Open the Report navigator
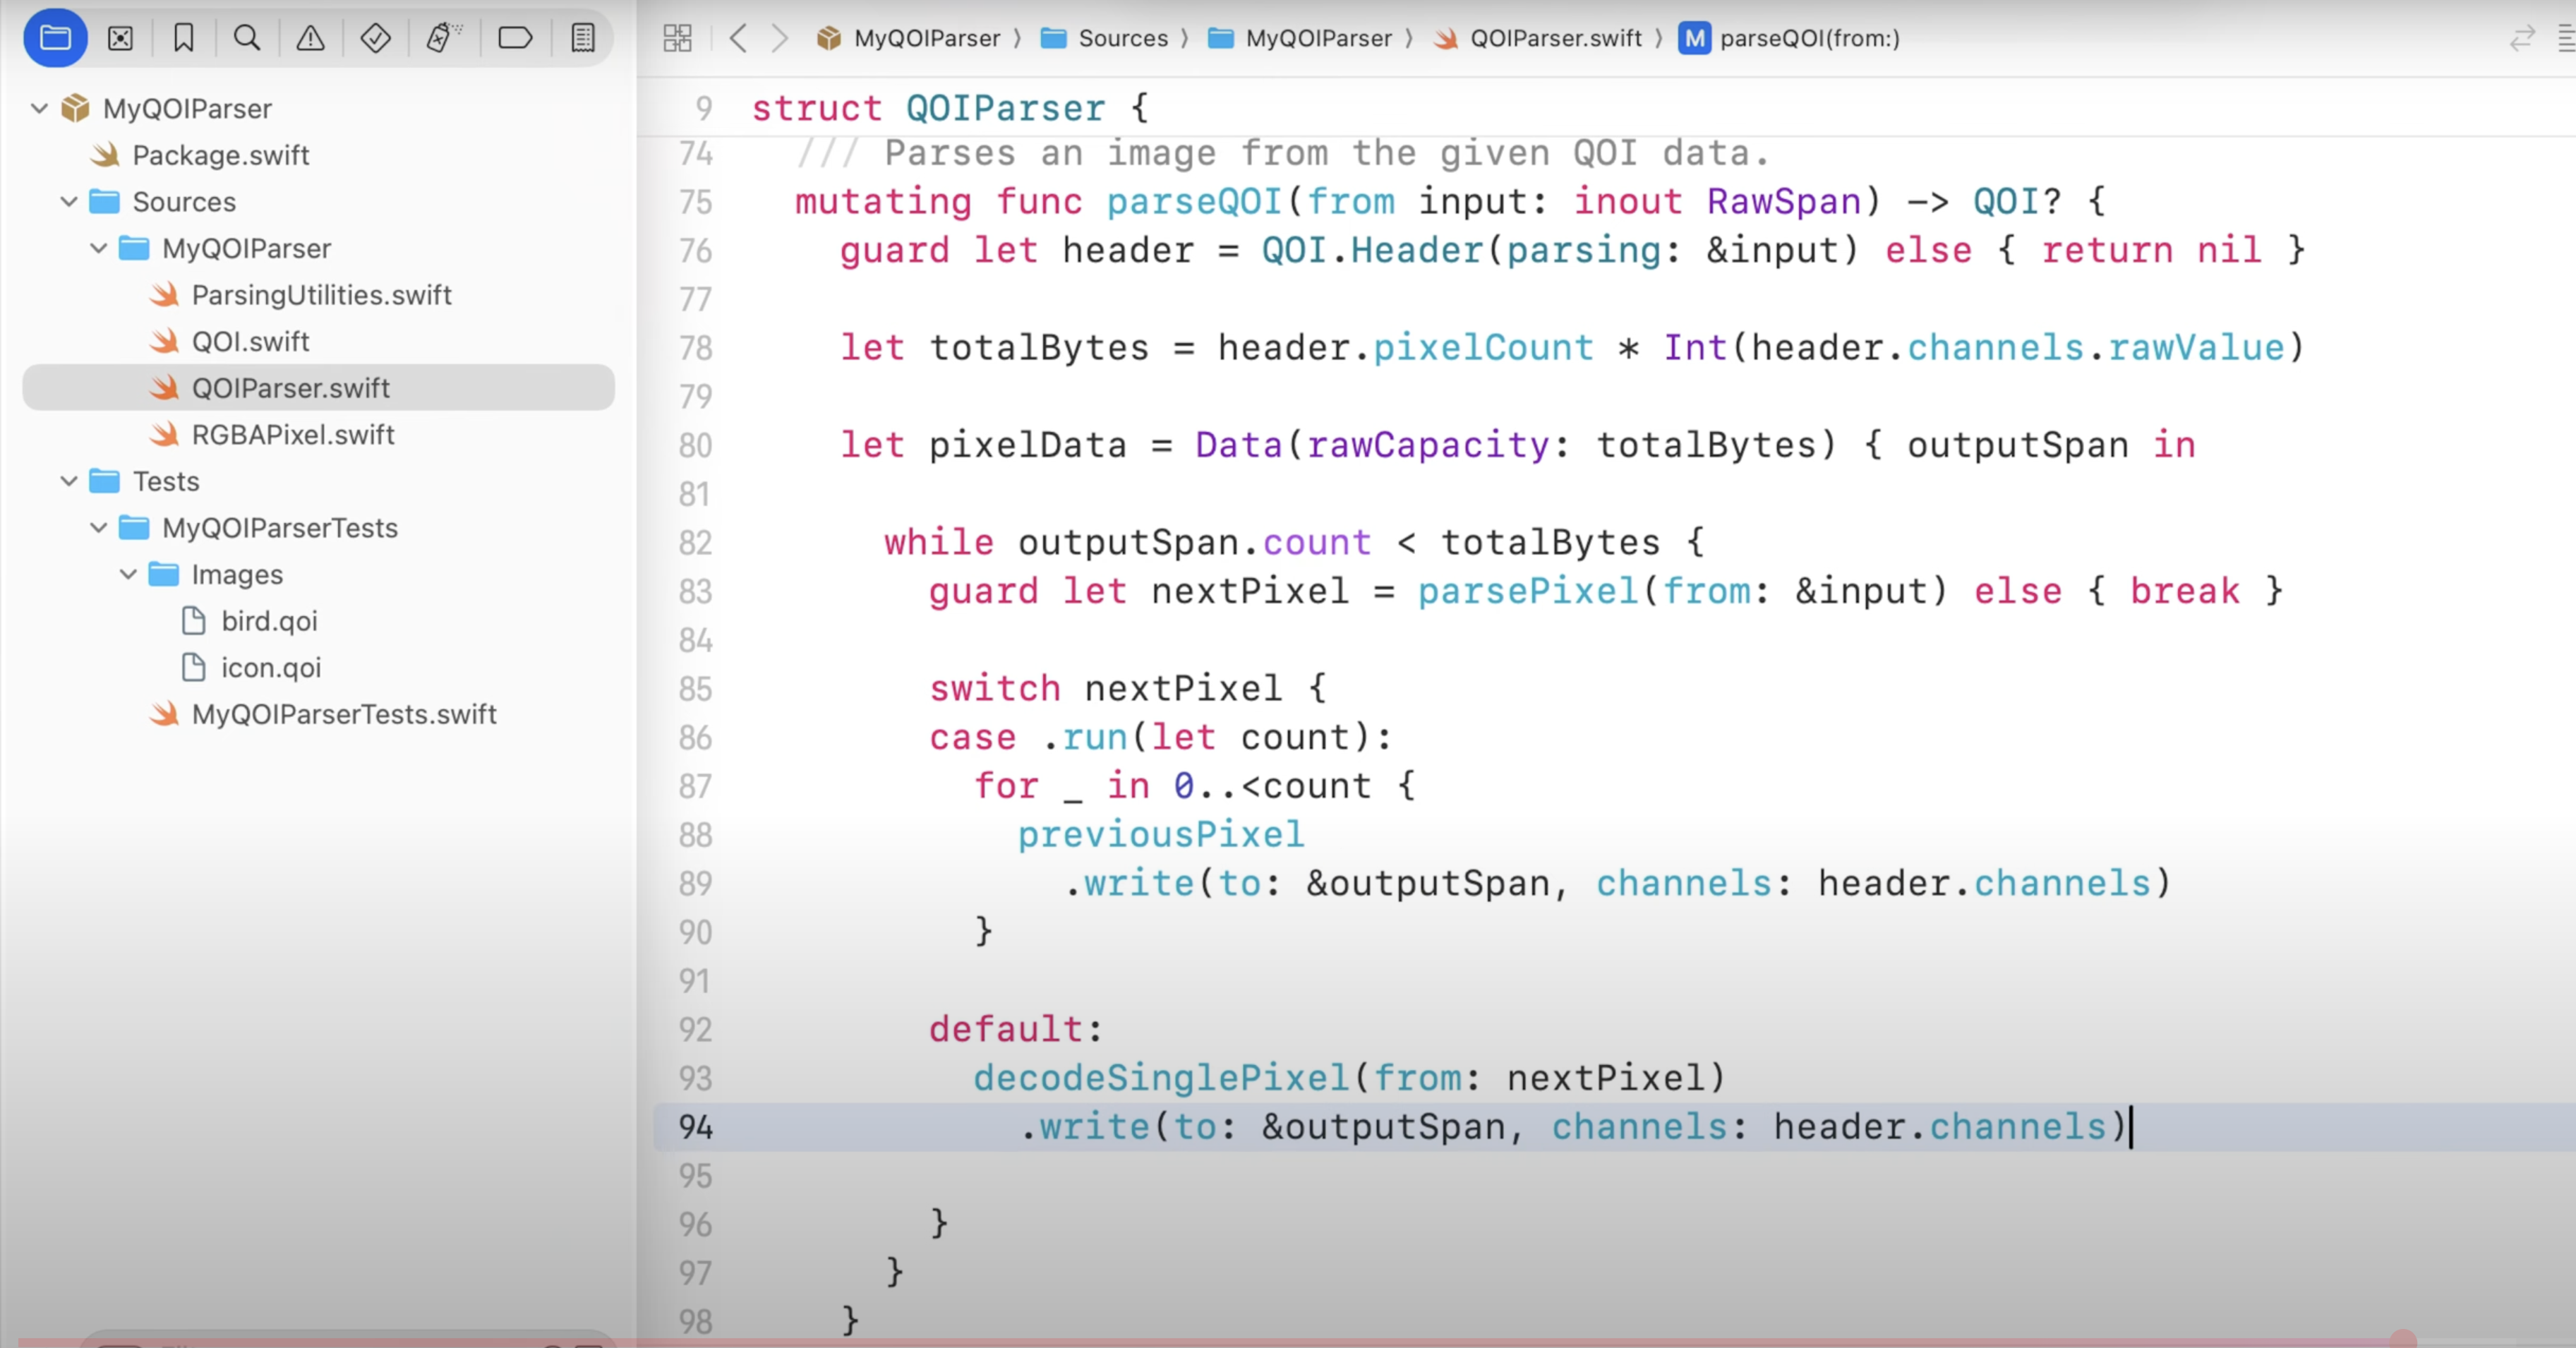Viewport: 2576px width, 1348px height. pyautogui.click(x=583, y=38)
